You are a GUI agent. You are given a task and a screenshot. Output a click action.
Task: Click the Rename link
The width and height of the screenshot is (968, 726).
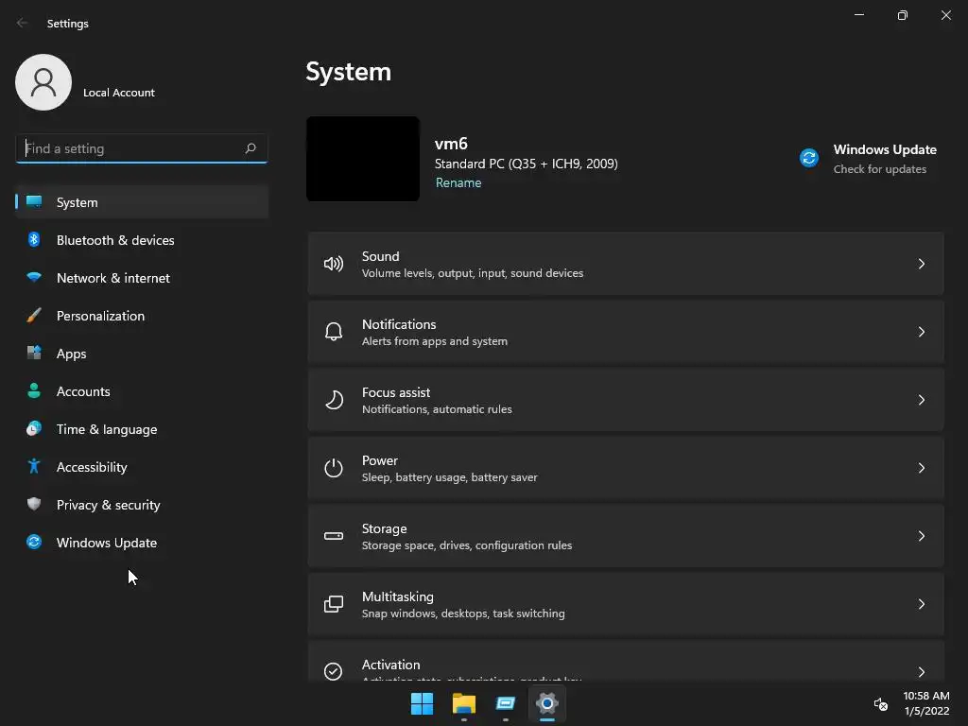pos(458,182)
